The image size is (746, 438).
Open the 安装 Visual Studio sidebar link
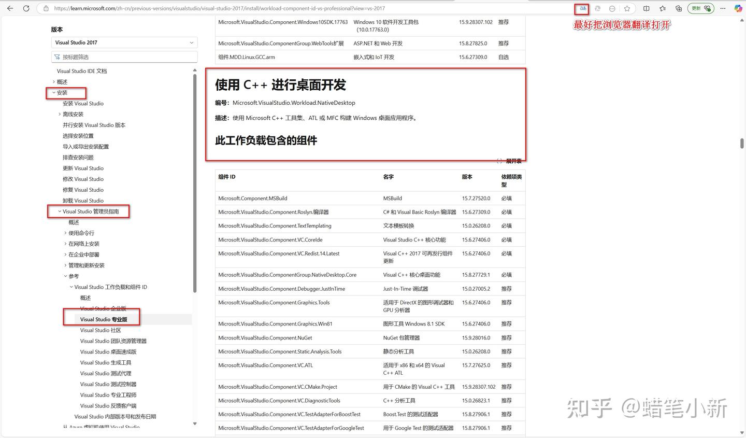(x=83, y=103)
